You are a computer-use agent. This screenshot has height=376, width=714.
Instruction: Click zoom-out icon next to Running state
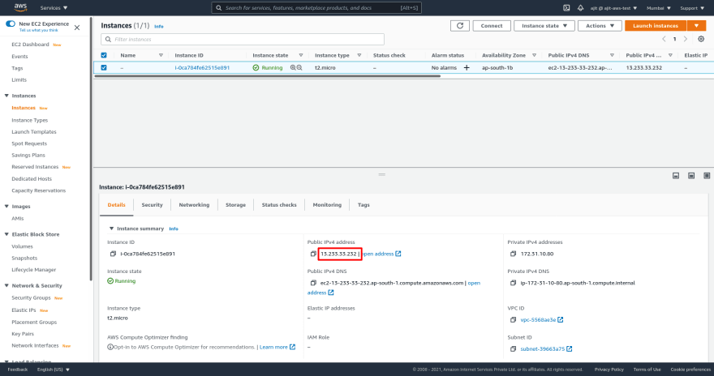299,67
